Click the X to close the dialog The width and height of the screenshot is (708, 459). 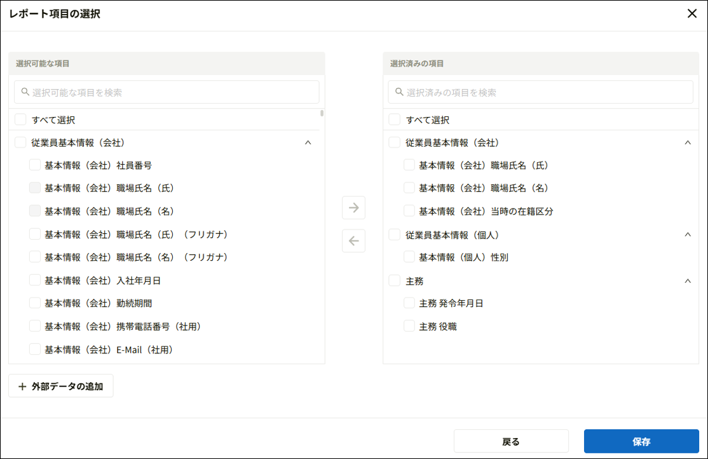pyautogui.click(x=693, y=13)
